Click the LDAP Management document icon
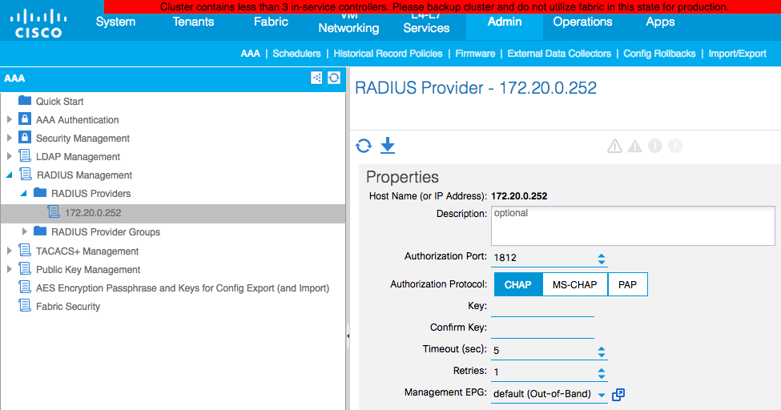The image size is (781, 410). tap(25, 156)
